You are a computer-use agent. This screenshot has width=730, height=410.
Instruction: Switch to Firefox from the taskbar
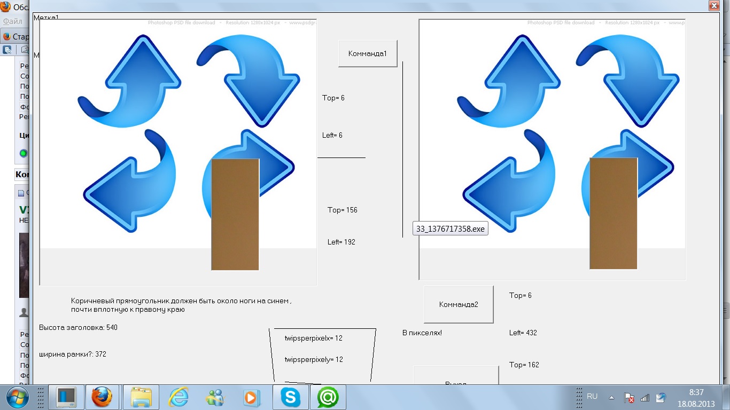(102, 397)
